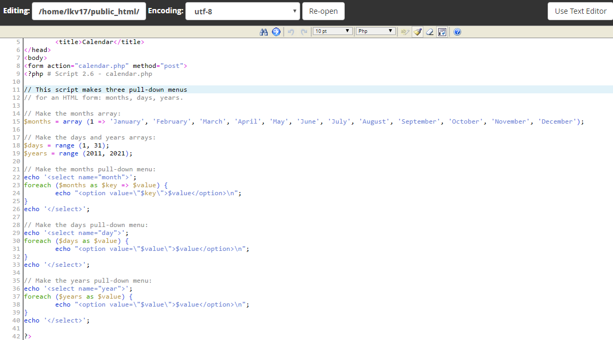Click the undo arrow icon

(x=291, y=32)
